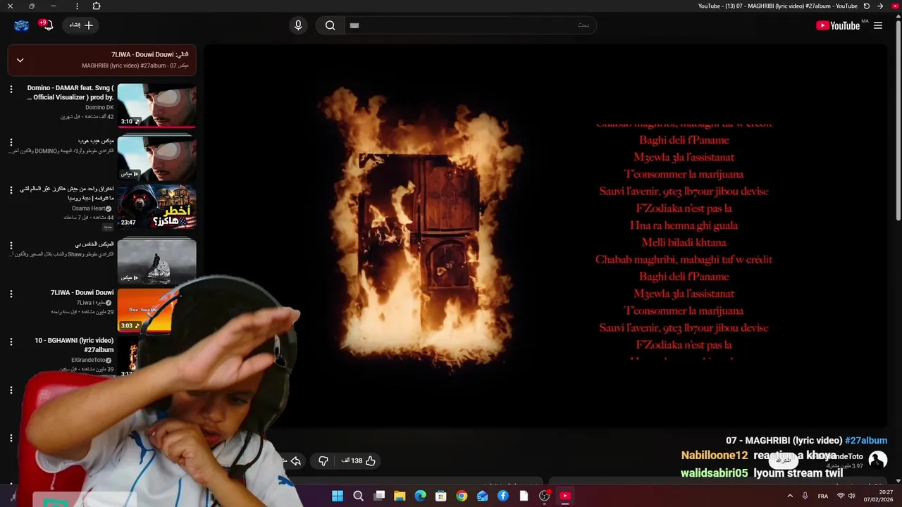Play Domino - DAMAR thumbnail
Screen dimensions: 902x507
(x=156, y=106)
